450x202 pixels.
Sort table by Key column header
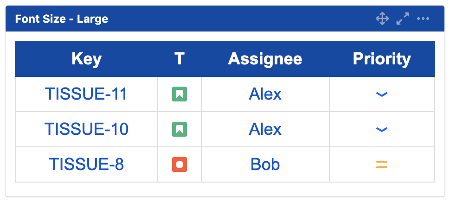tap(86, 59)
